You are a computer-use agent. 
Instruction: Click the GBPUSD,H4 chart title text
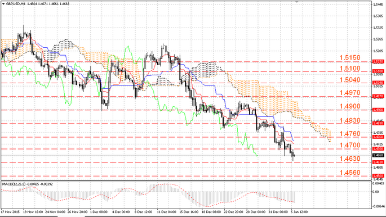[14, 4]
